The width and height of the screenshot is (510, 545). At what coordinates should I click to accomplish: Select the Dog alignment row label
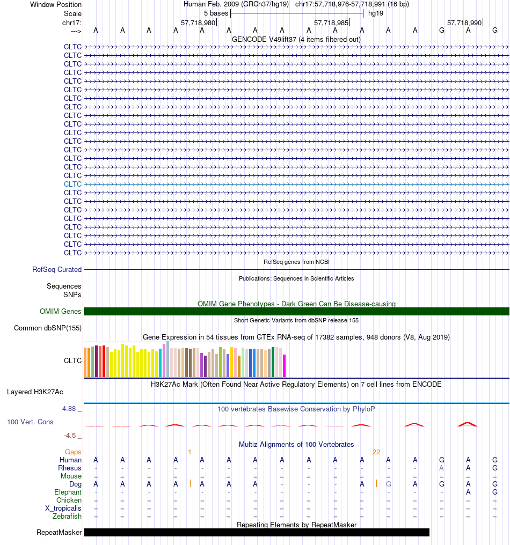point(76,484)
